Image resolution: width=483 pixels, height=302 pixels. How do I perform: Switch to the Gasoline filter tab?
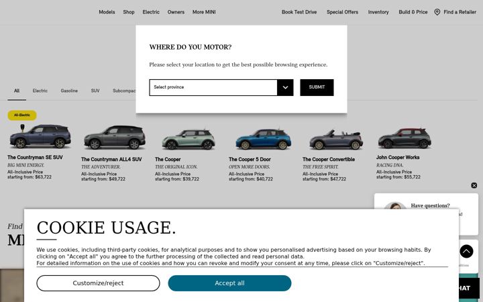(69, 91)
